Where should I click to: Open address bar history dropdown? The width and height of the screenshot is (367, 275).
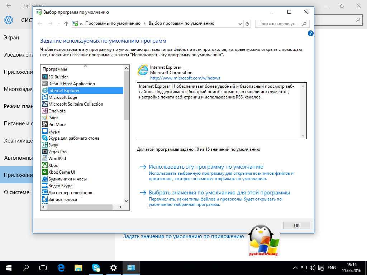(240, 24)
